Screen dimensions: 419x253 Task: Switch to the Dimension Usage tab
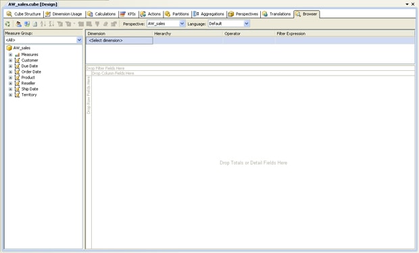click(x=64, y=14)
